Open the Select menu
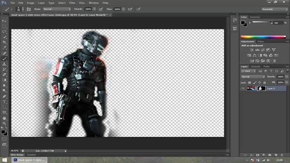Image resolution: width=290 pixels, height=163 pixels. 62,3
